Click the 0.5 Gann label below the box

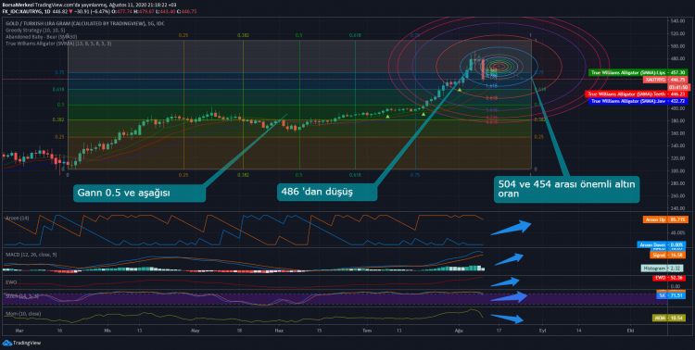pyautogui.click(x=299, y=175)
